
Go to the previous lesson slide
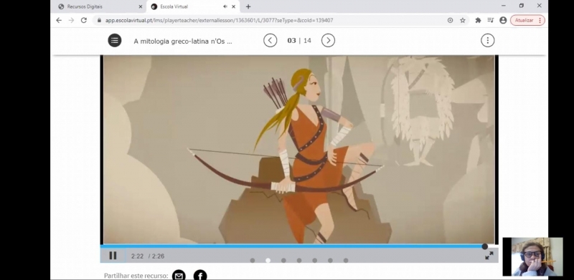[x=270, y=41]
